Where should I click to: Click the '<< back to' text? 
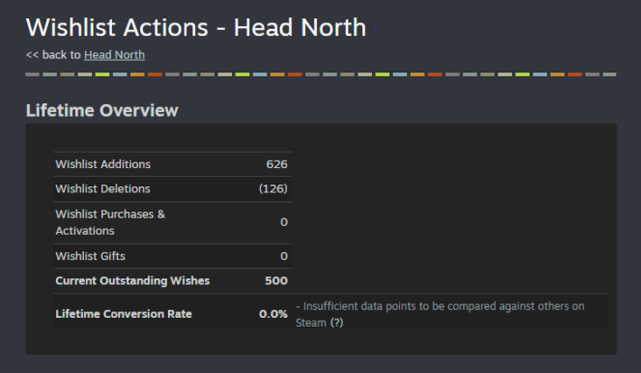(53, 55)
